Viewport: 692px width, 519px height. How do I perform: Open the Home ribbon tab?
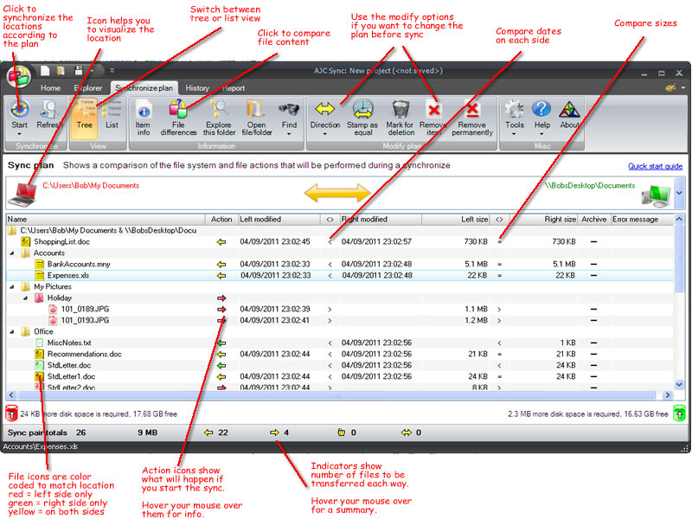click(x=50, y=88)
